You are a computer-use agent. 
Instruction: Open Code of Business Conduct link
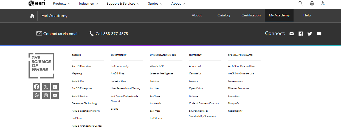click(x=204, y=103)
